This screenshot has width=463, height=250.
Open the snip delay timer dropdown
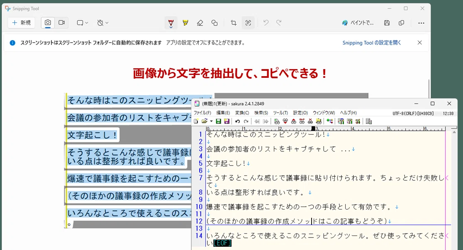(x=103, y=23)
